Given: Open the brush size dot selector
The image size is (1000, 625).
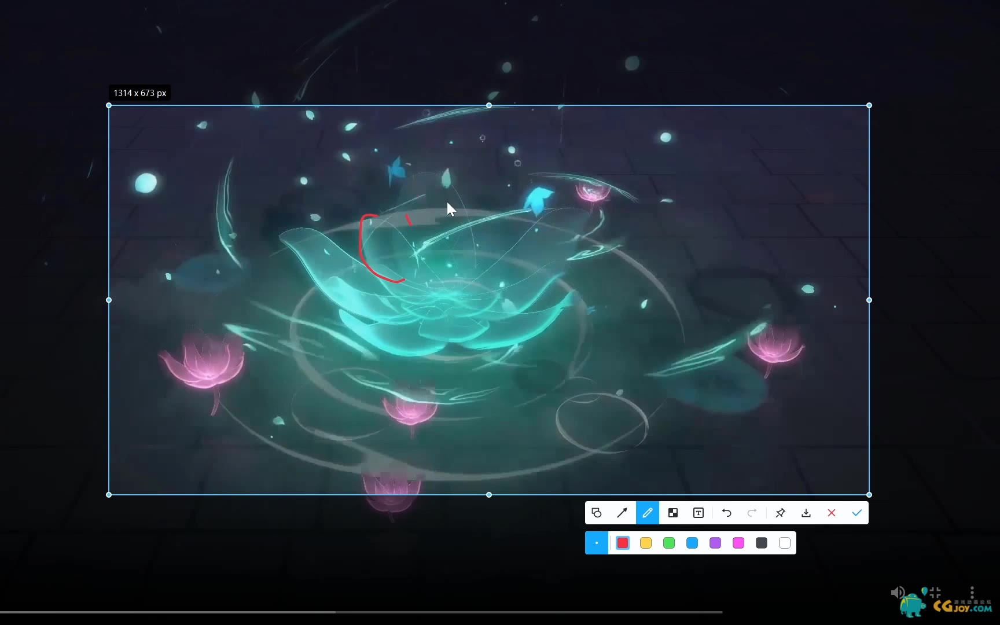Looking at the screenshot, I should point(597,543).
